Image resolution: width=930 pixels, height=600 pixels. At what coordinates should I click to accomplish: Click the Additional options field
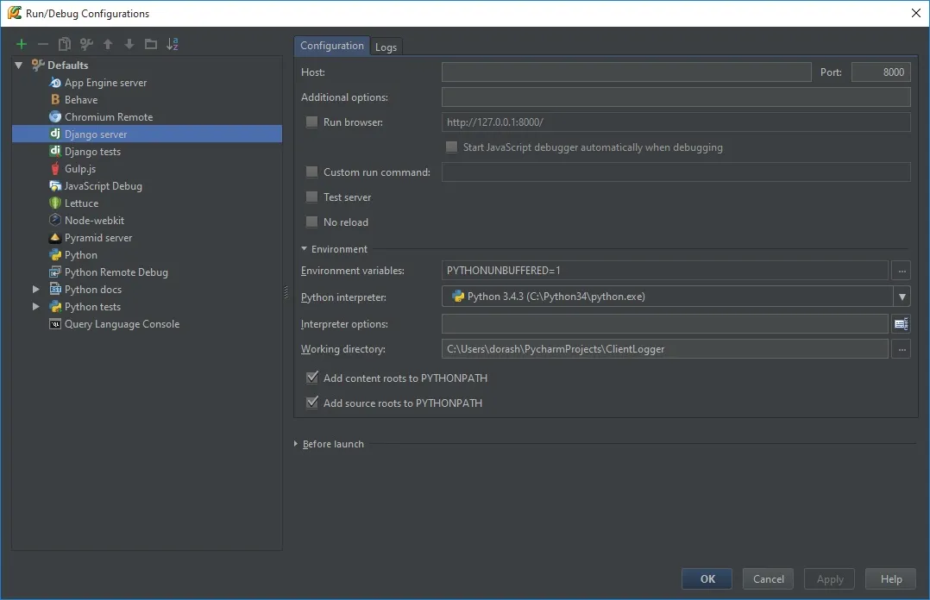coord(676,97)
